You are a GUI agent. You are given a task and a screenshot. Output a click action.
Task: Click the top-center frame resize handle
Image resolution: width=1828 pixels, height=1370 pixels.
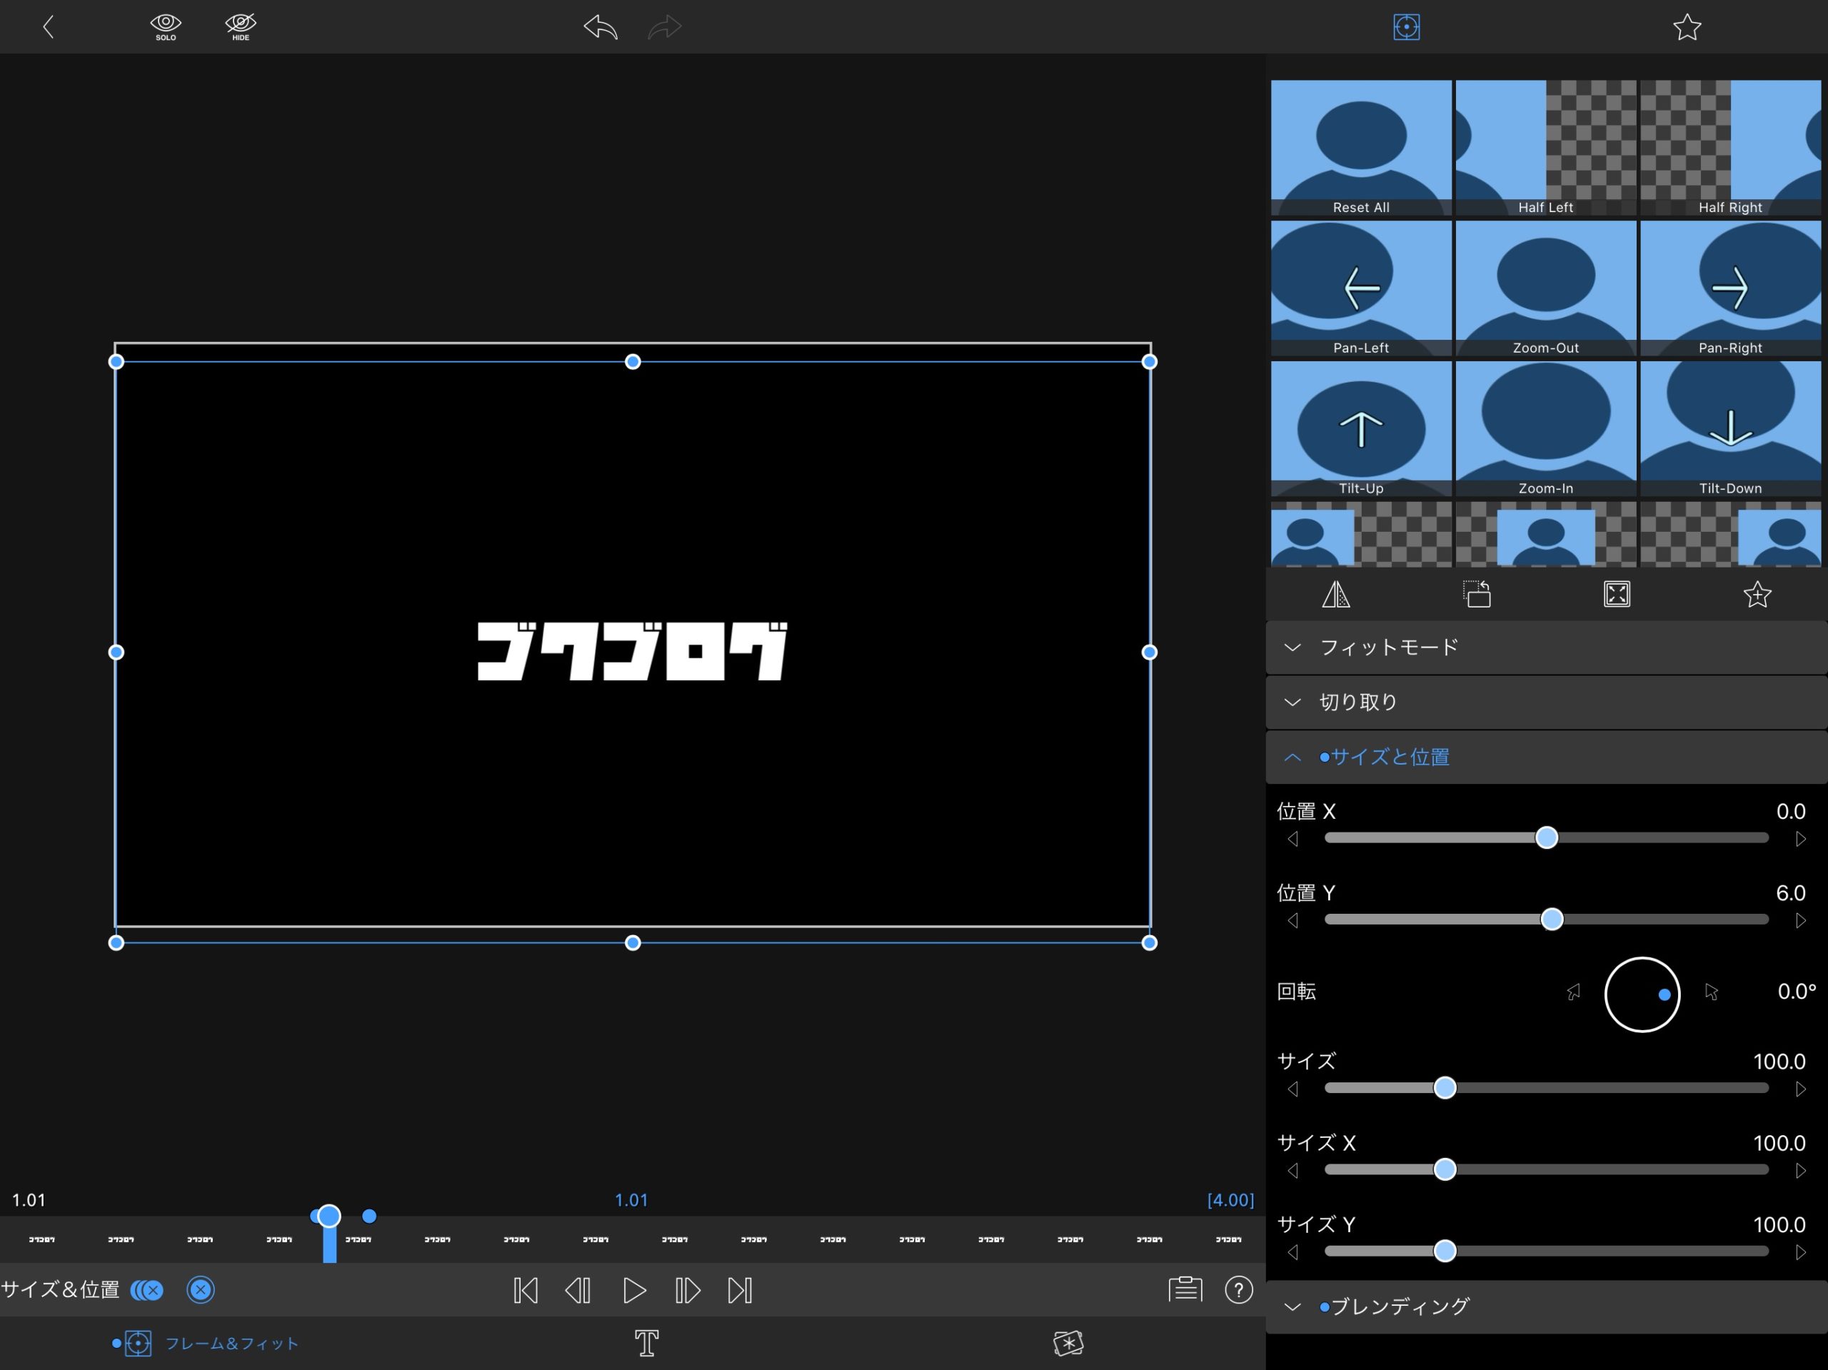coord(632,361)
